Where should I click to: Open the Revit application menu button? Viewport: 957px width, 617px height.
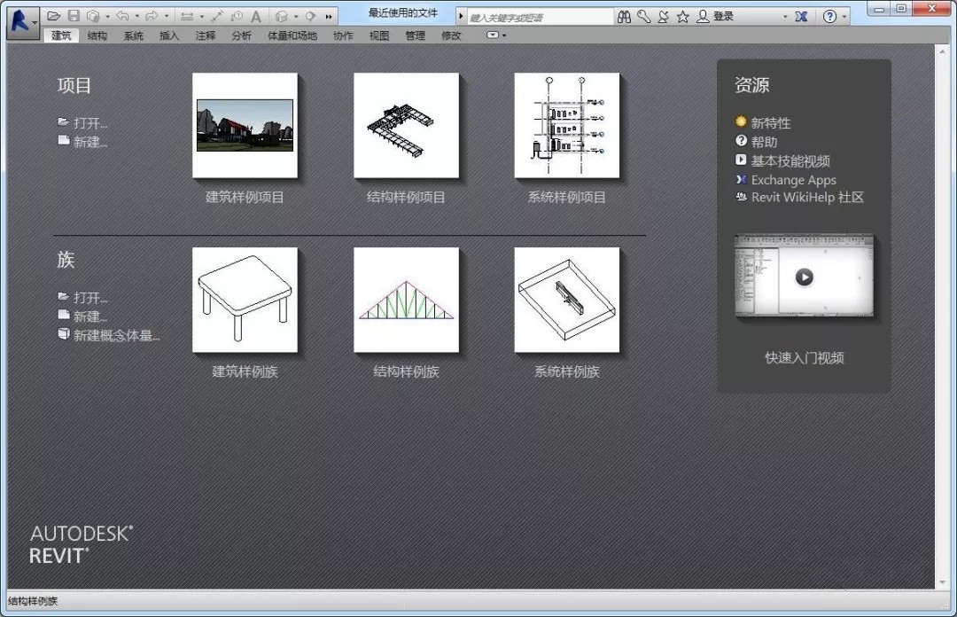(x=22, y=23)
